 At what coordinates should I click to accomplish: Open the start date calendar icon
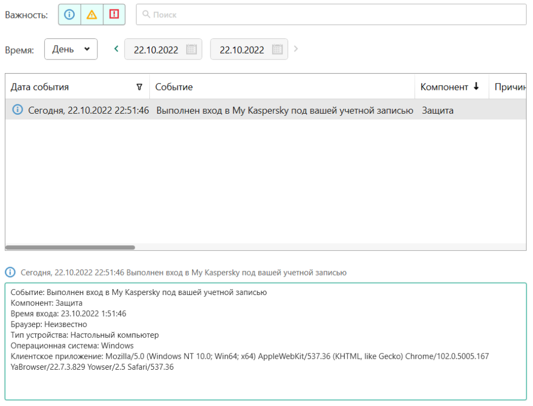(x=192, y=50)
